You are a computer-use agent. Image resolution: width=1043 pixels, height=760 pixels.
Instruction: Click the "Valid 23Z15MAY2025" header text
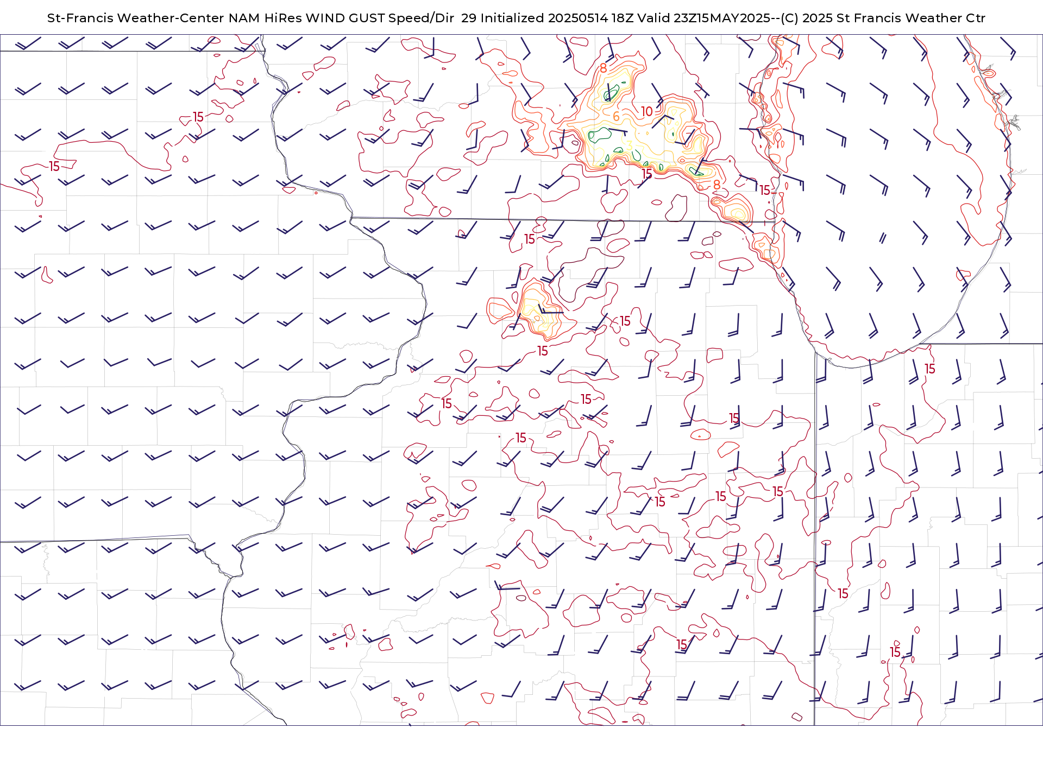tap(703, 18)
